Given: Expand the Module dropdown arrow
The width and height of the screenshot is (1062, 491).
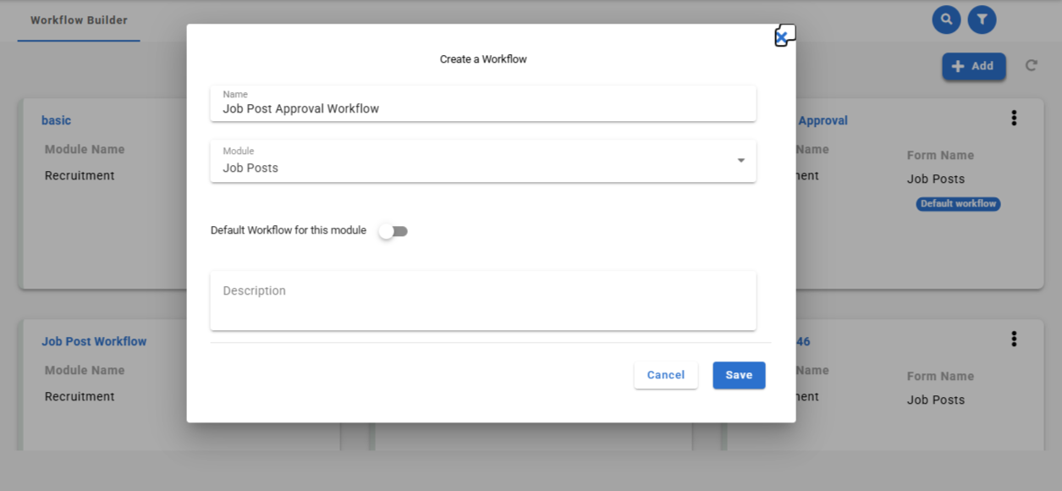Looking at the screenshot, I should 740,161.
